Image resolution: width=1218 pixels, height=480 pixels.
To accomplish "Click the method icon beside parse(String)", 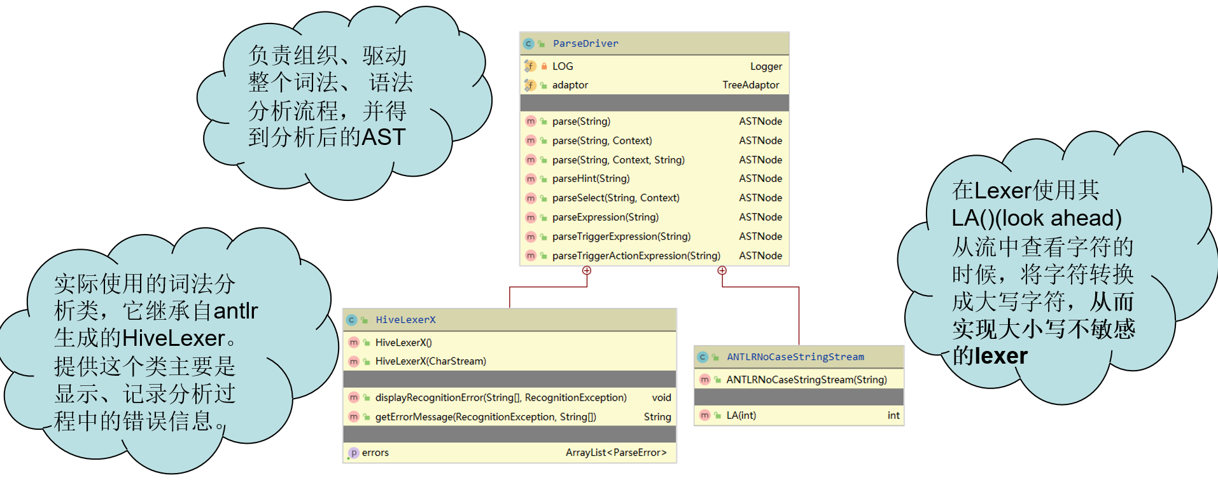I will point(531,121).
